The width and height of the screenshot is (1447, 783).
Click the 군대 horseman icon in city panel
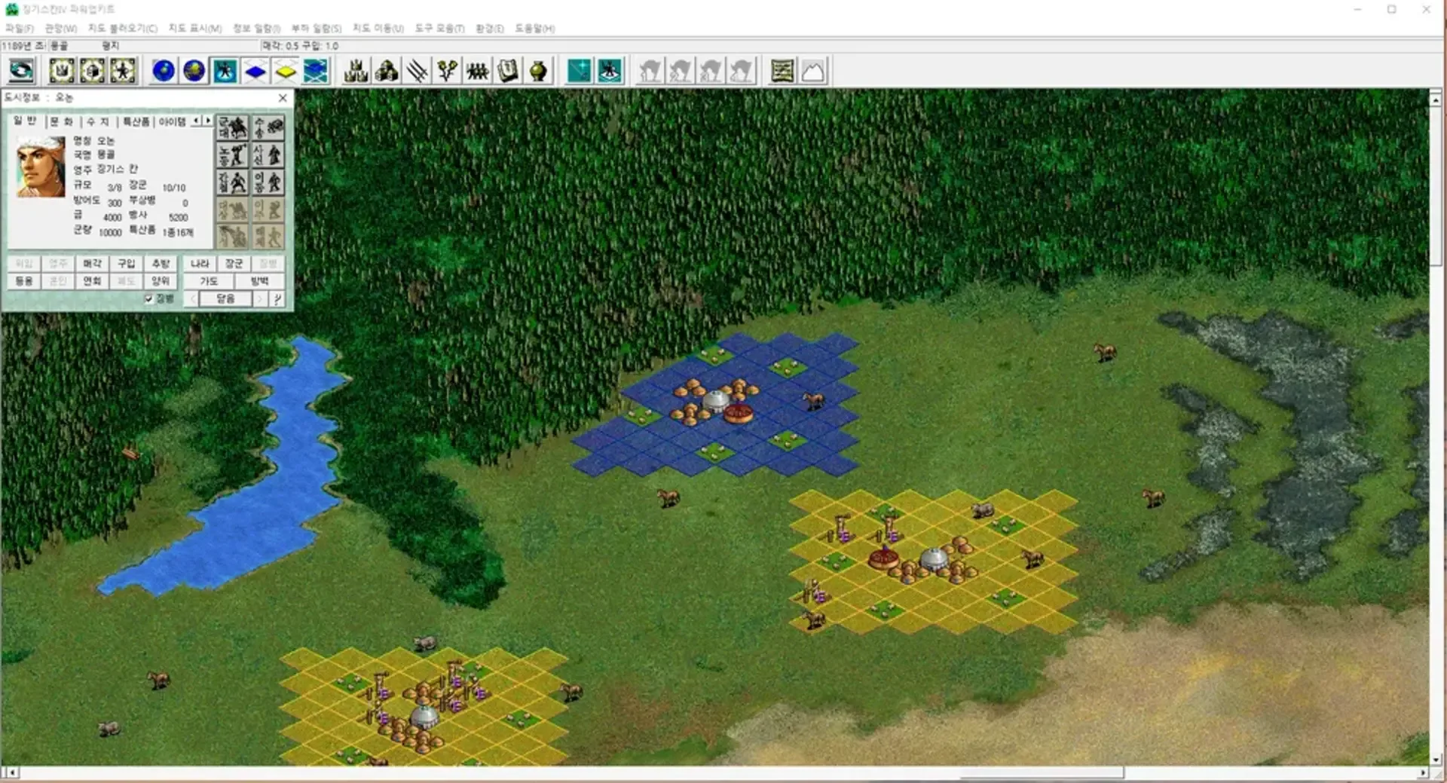(233, 128)
